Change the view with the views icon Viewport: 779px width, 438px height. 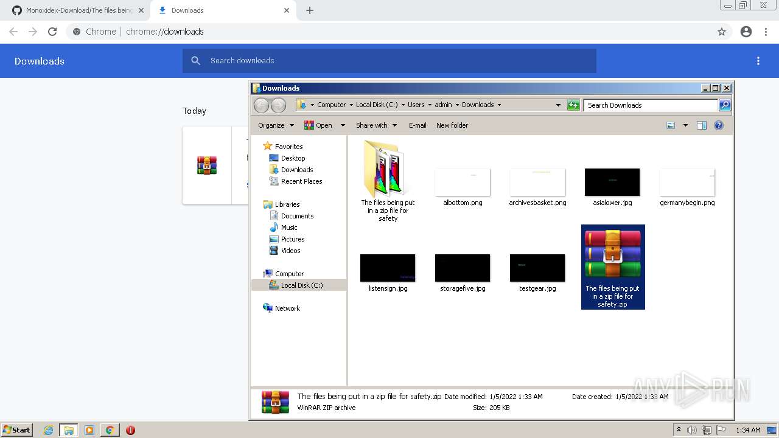pyautogui.click(x=671, y=125)
